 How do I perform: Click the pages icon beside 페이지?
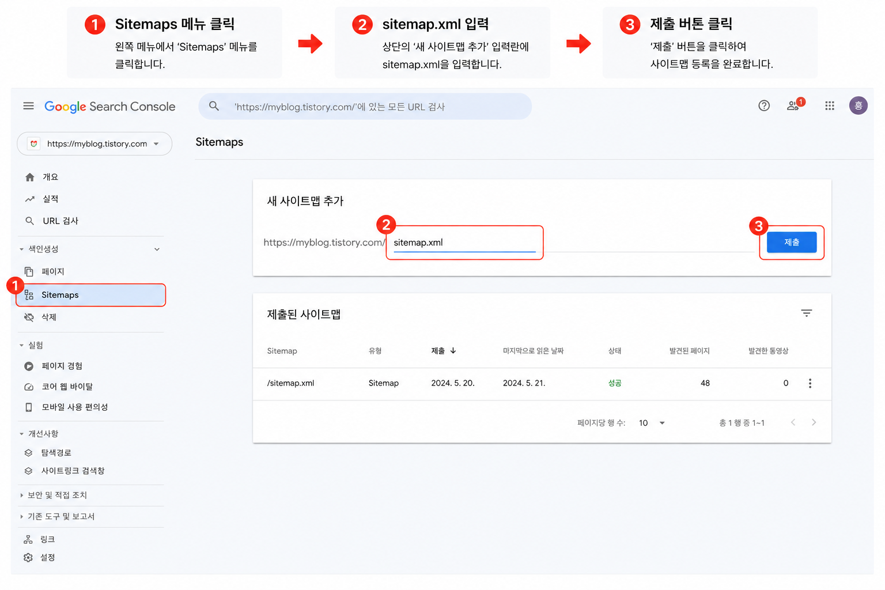click(29, 271)
